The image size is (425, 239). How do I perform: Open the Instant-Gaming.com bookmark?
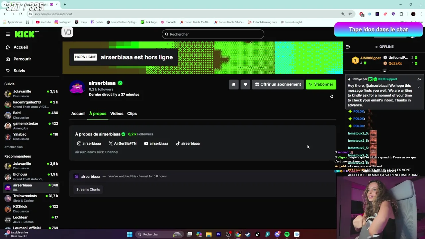262,22
